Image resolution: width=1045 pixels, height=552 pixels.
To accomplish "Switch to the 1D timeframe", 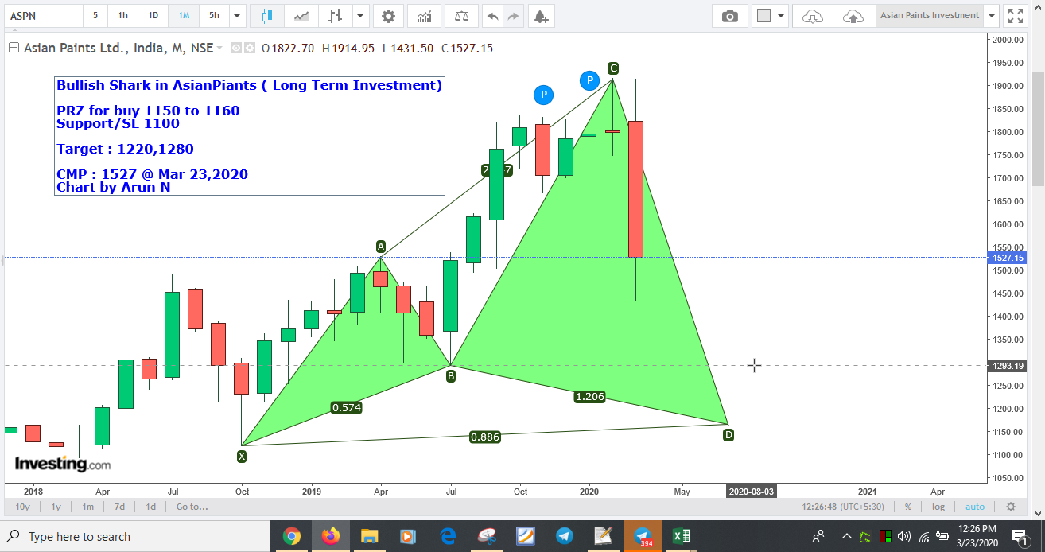I will [x=153, y=16].
